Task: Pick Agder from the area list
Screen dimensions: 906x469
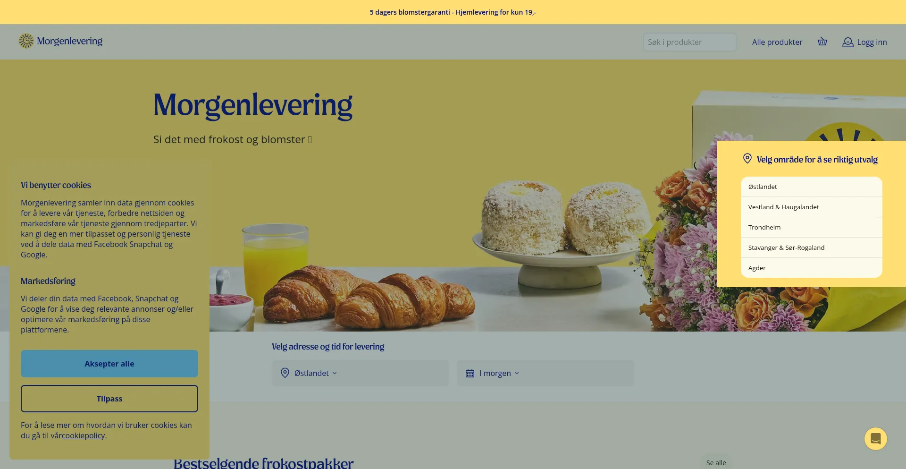Action: point(812,268)
